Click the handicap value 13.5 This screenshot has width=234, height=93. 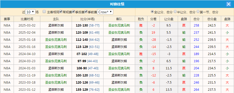[x=169, y=90]
